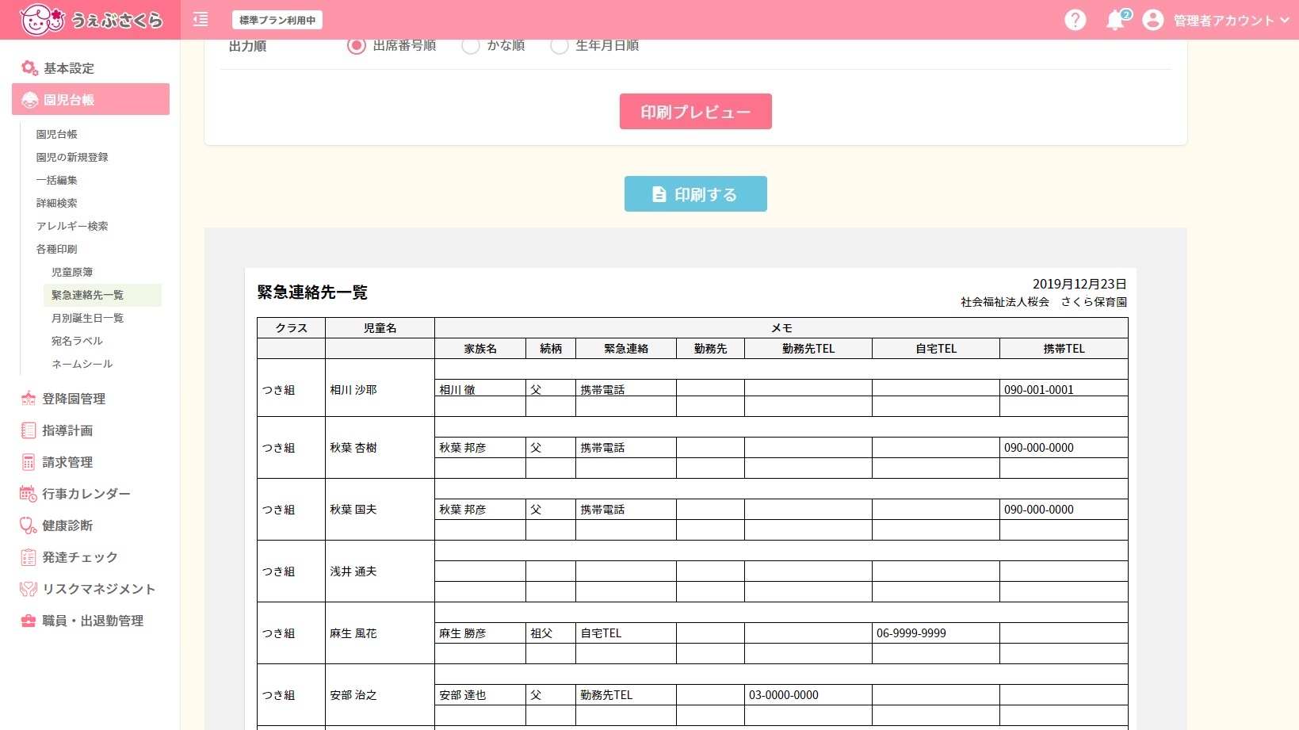This screenshot has width=1299, height=730.
Task: Click phone number 090-001-0001
Action: (1038, 390)
